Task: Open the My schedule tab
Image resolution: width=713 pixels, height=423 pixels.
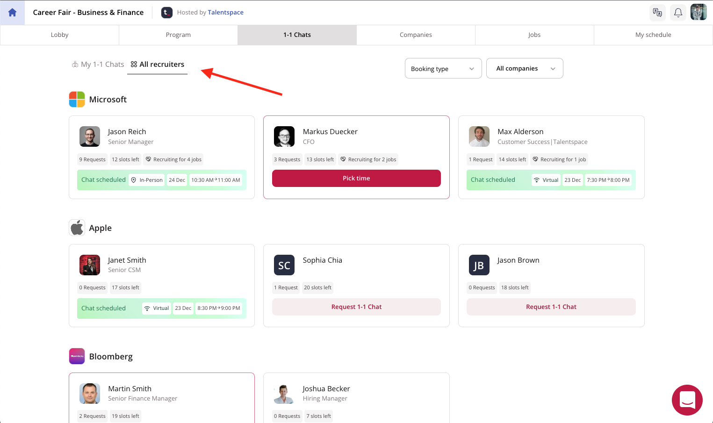Action: 653,35
